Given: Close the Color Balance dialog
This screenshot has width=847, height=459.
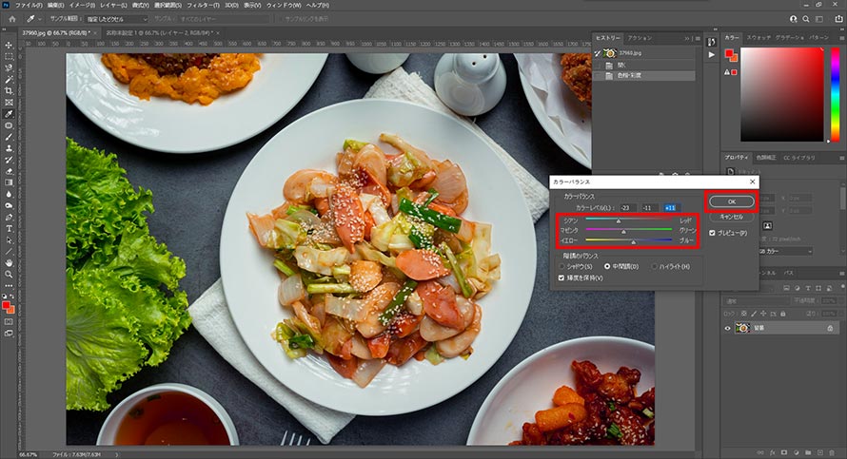Looking at the screenshot, I should (752, 182).
